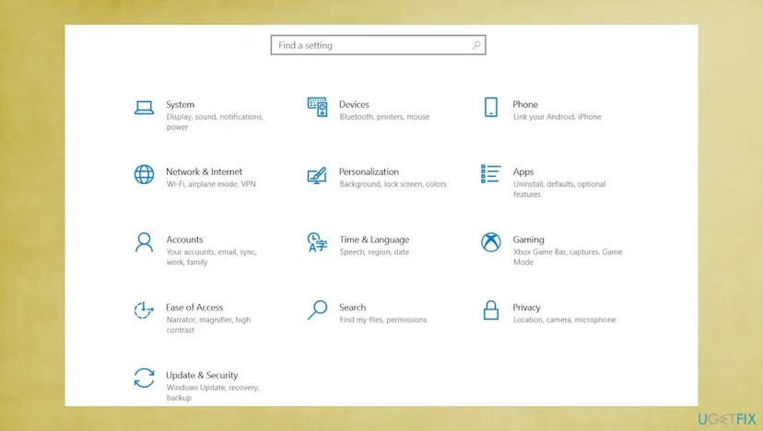This screenshot has height=431, width=763.
Task: Click the Apps list icon
Action: click(490, 174)
